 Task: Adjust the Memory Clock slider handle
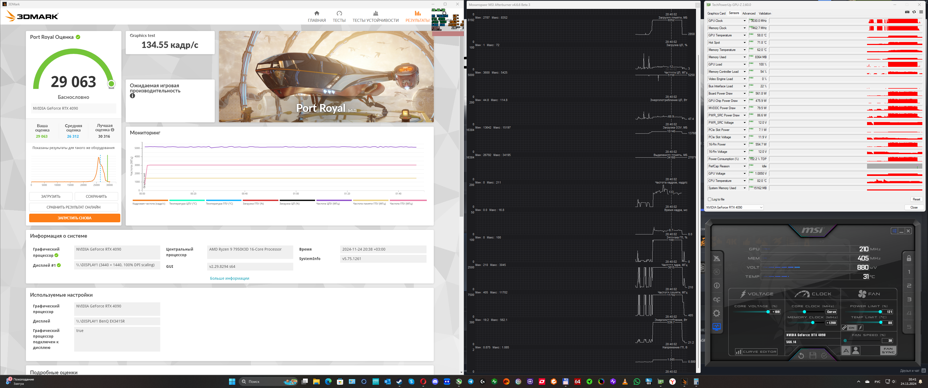[x=812, y=323]
